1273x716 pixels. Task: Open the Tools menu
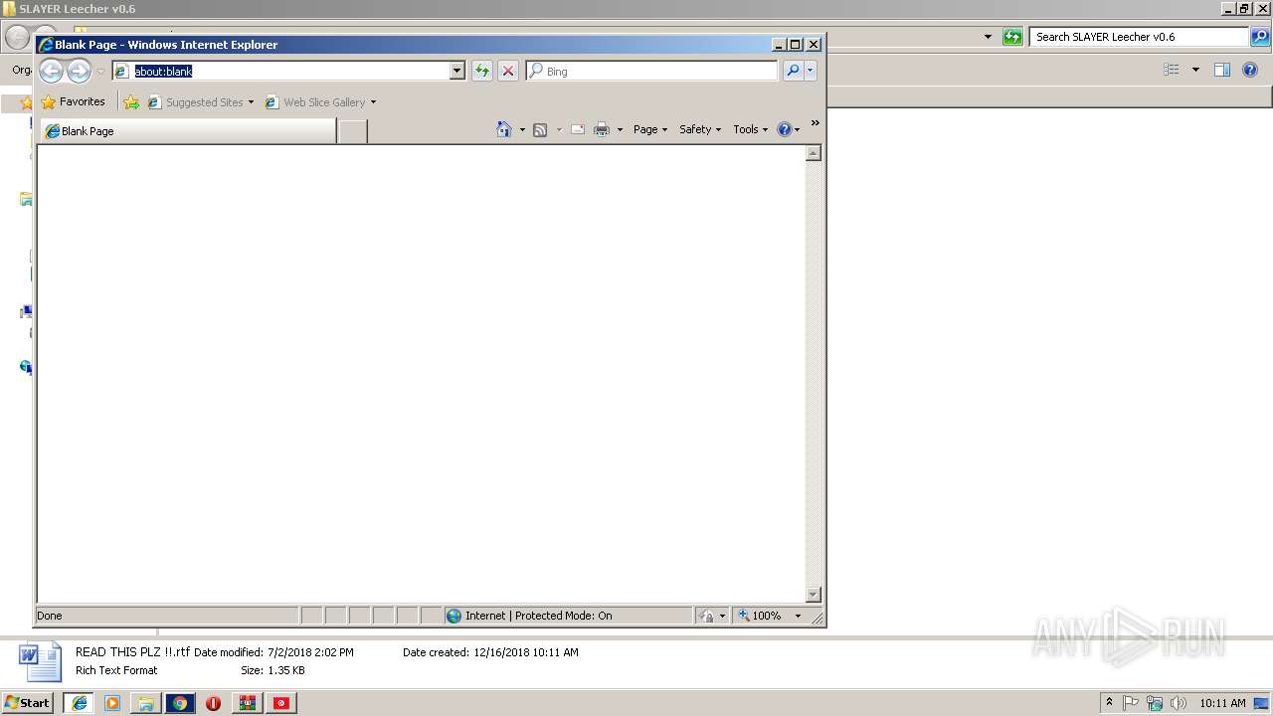(x=751, y=129)
